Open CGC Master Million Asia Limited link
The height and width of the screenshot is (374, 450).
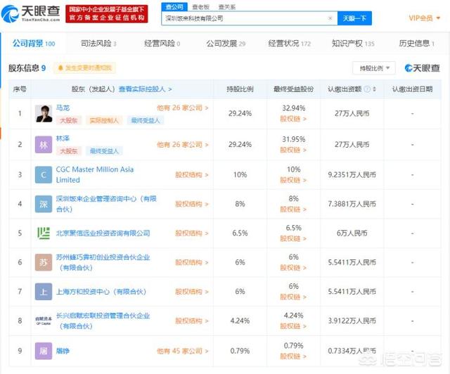pos(95,174)
